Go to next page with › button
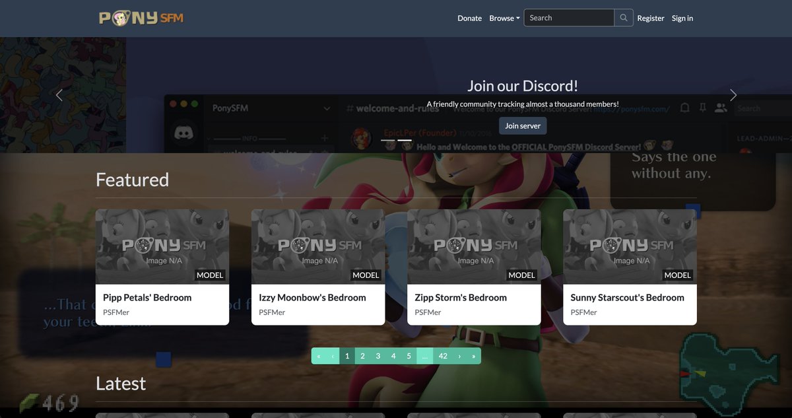 (459, 356)
